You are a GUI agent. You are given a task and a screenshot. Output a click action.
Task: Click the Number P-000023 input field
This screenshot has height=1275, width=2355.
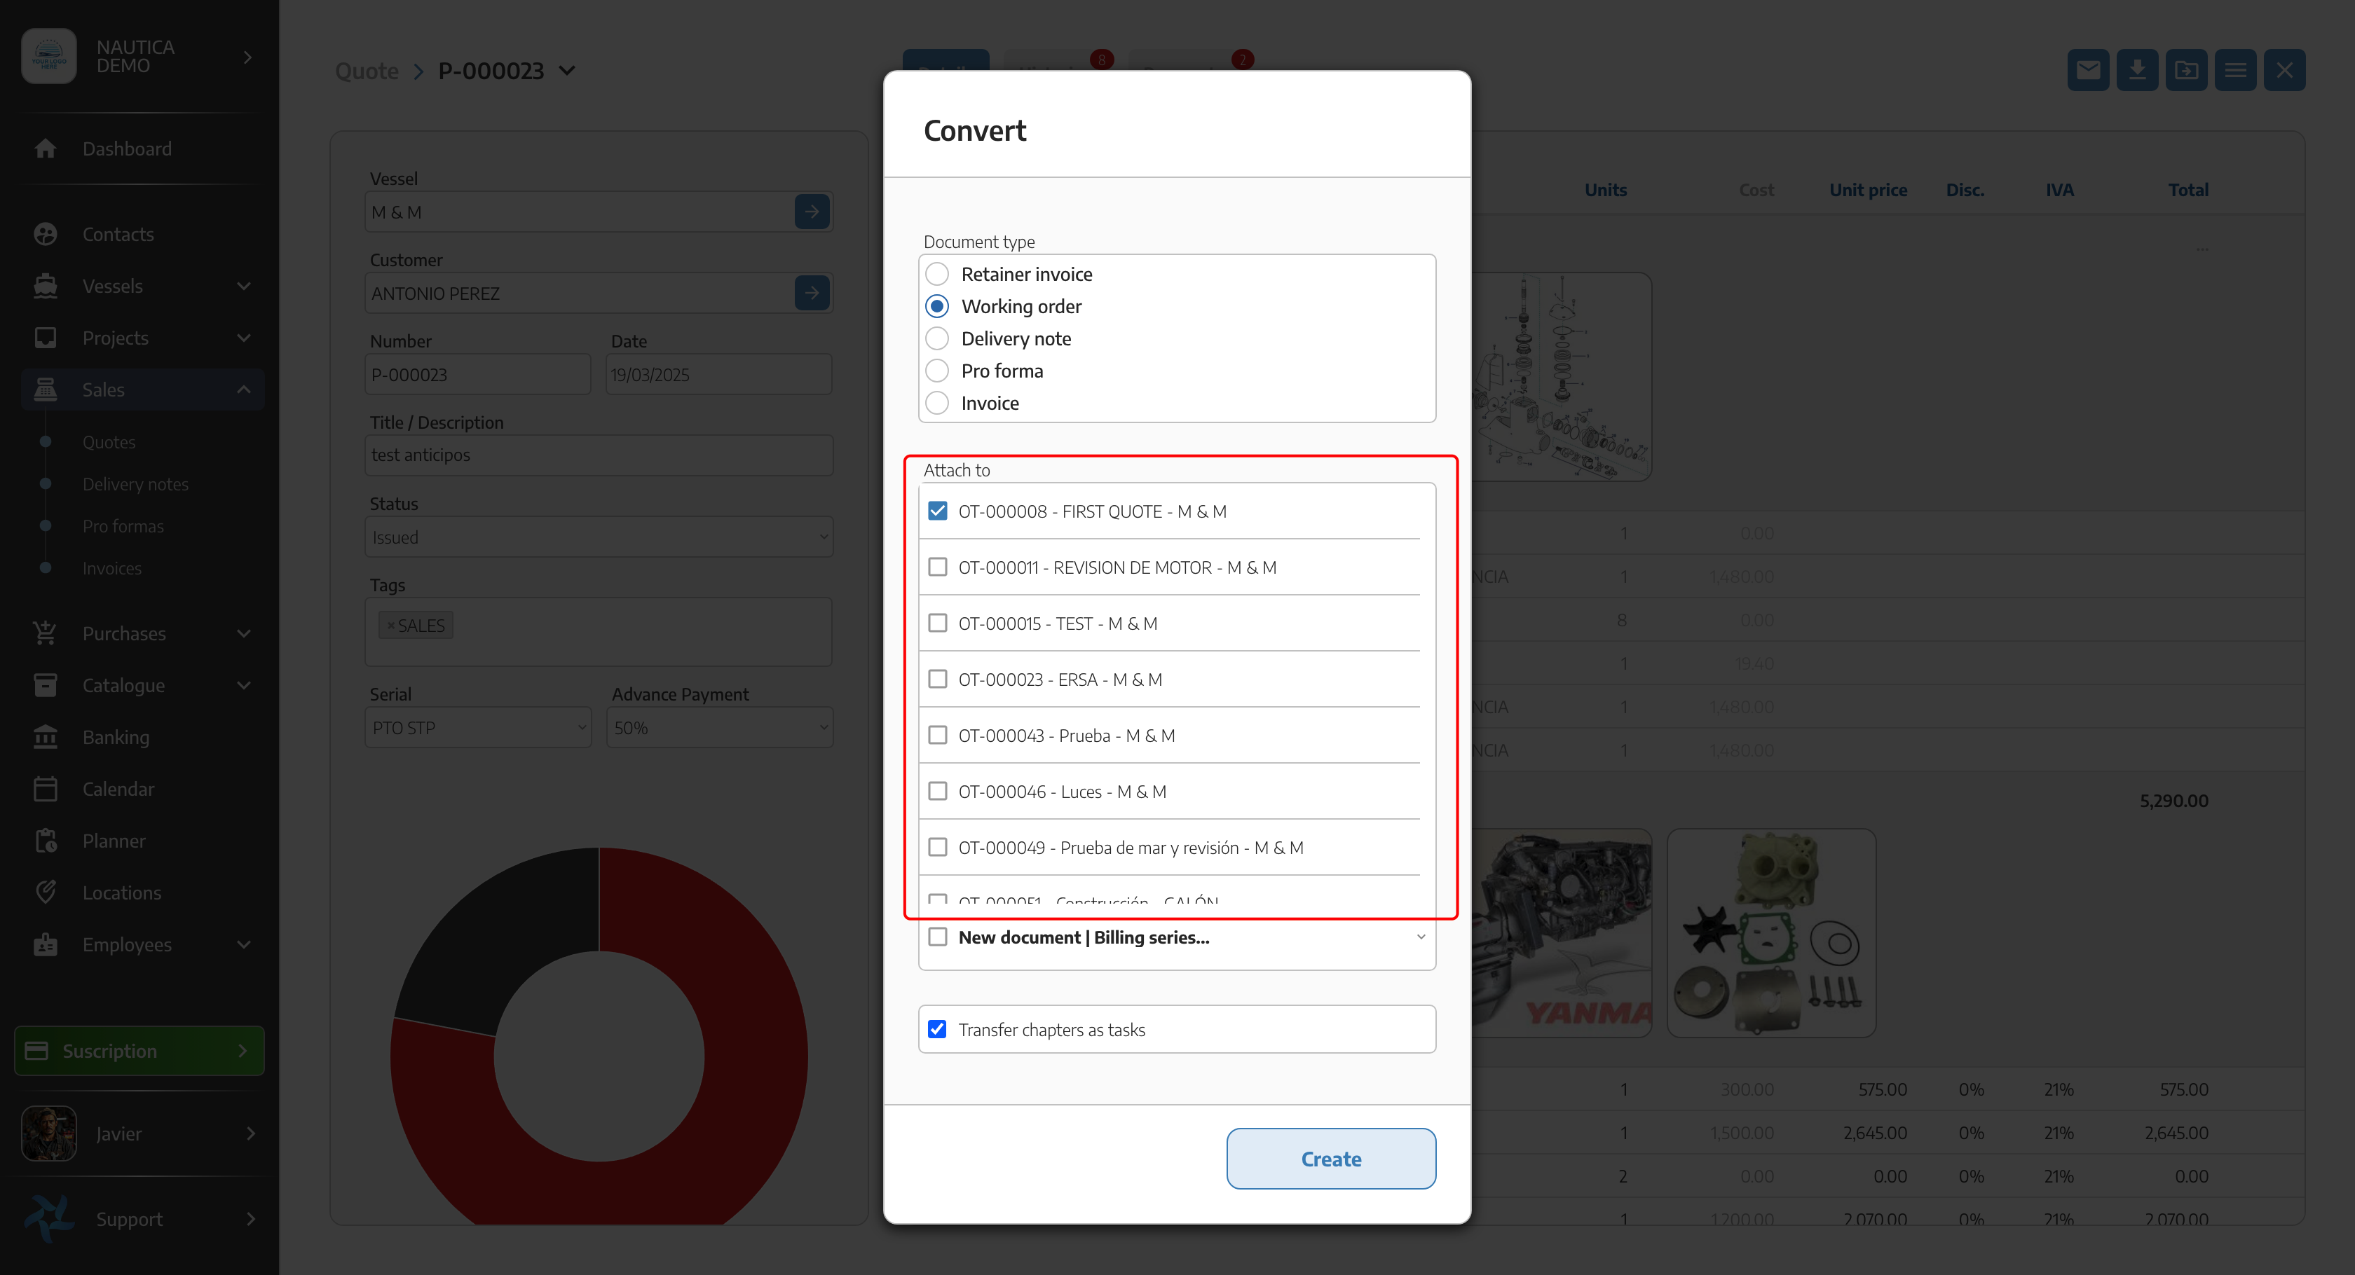(x=477, y=374)
